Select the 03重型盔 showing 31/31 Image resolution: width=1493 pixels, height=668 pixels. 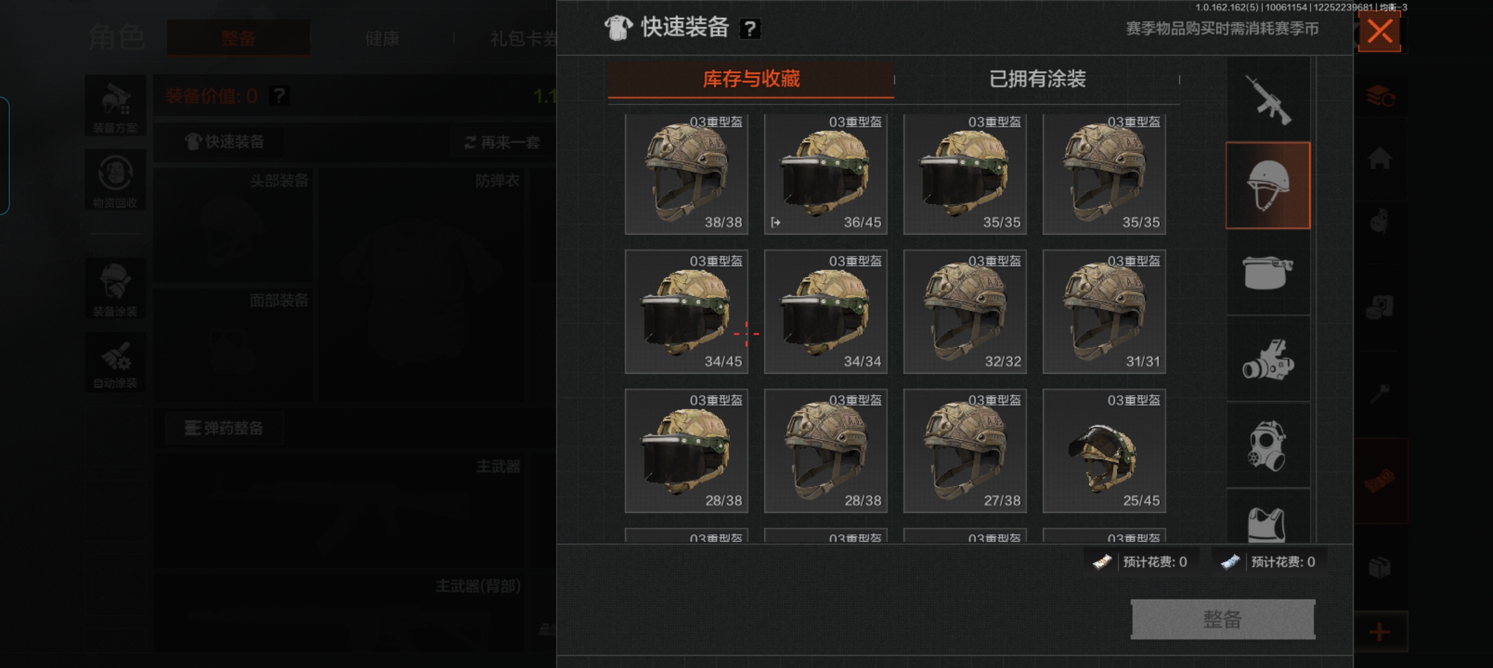(x=1104, y=312)
